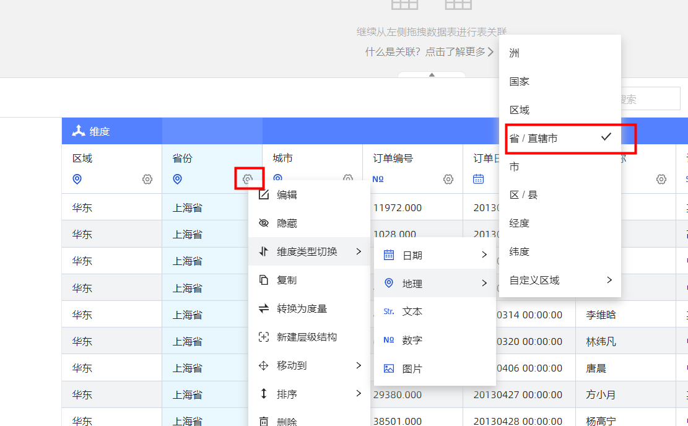Screen dimensions: 688x426
Task: Click the location pin icon under 区域
Action: pos(77,179)
